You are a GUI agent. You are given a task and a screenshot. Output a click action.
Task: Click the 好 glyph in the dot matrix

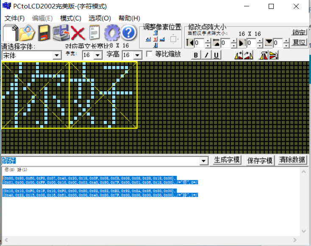pos(103,95)
